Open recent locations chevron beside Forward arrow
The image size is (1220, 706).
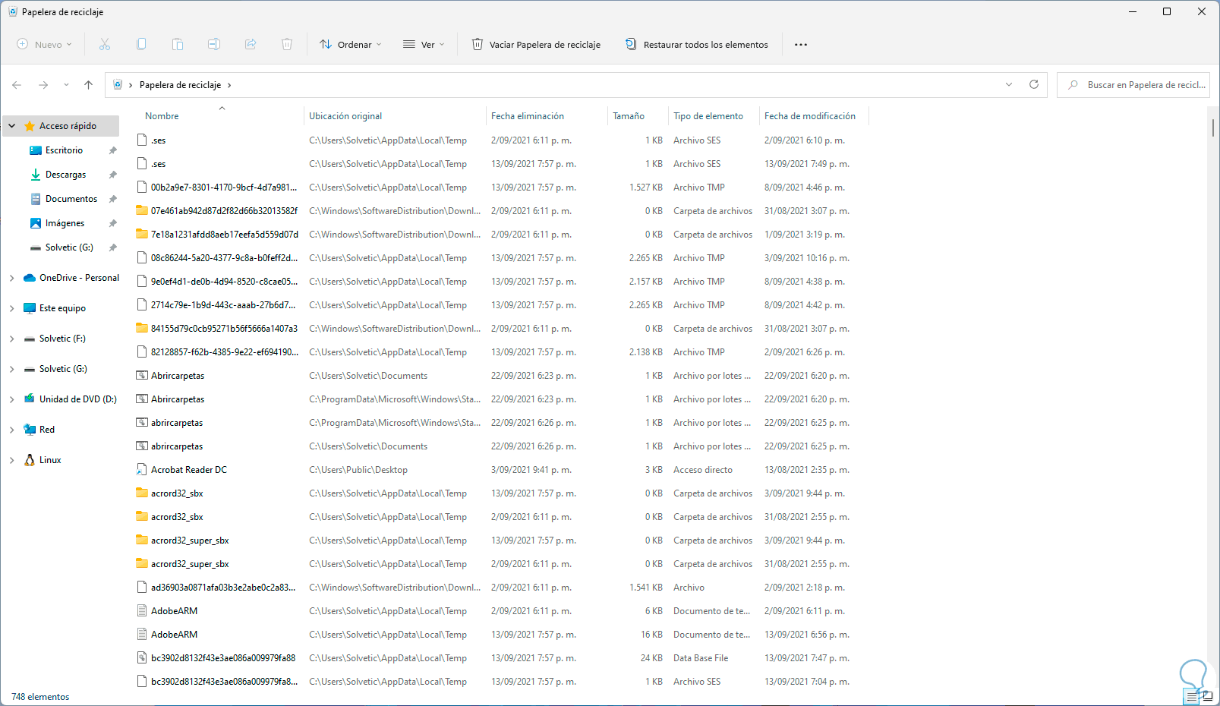pos(66,85)
